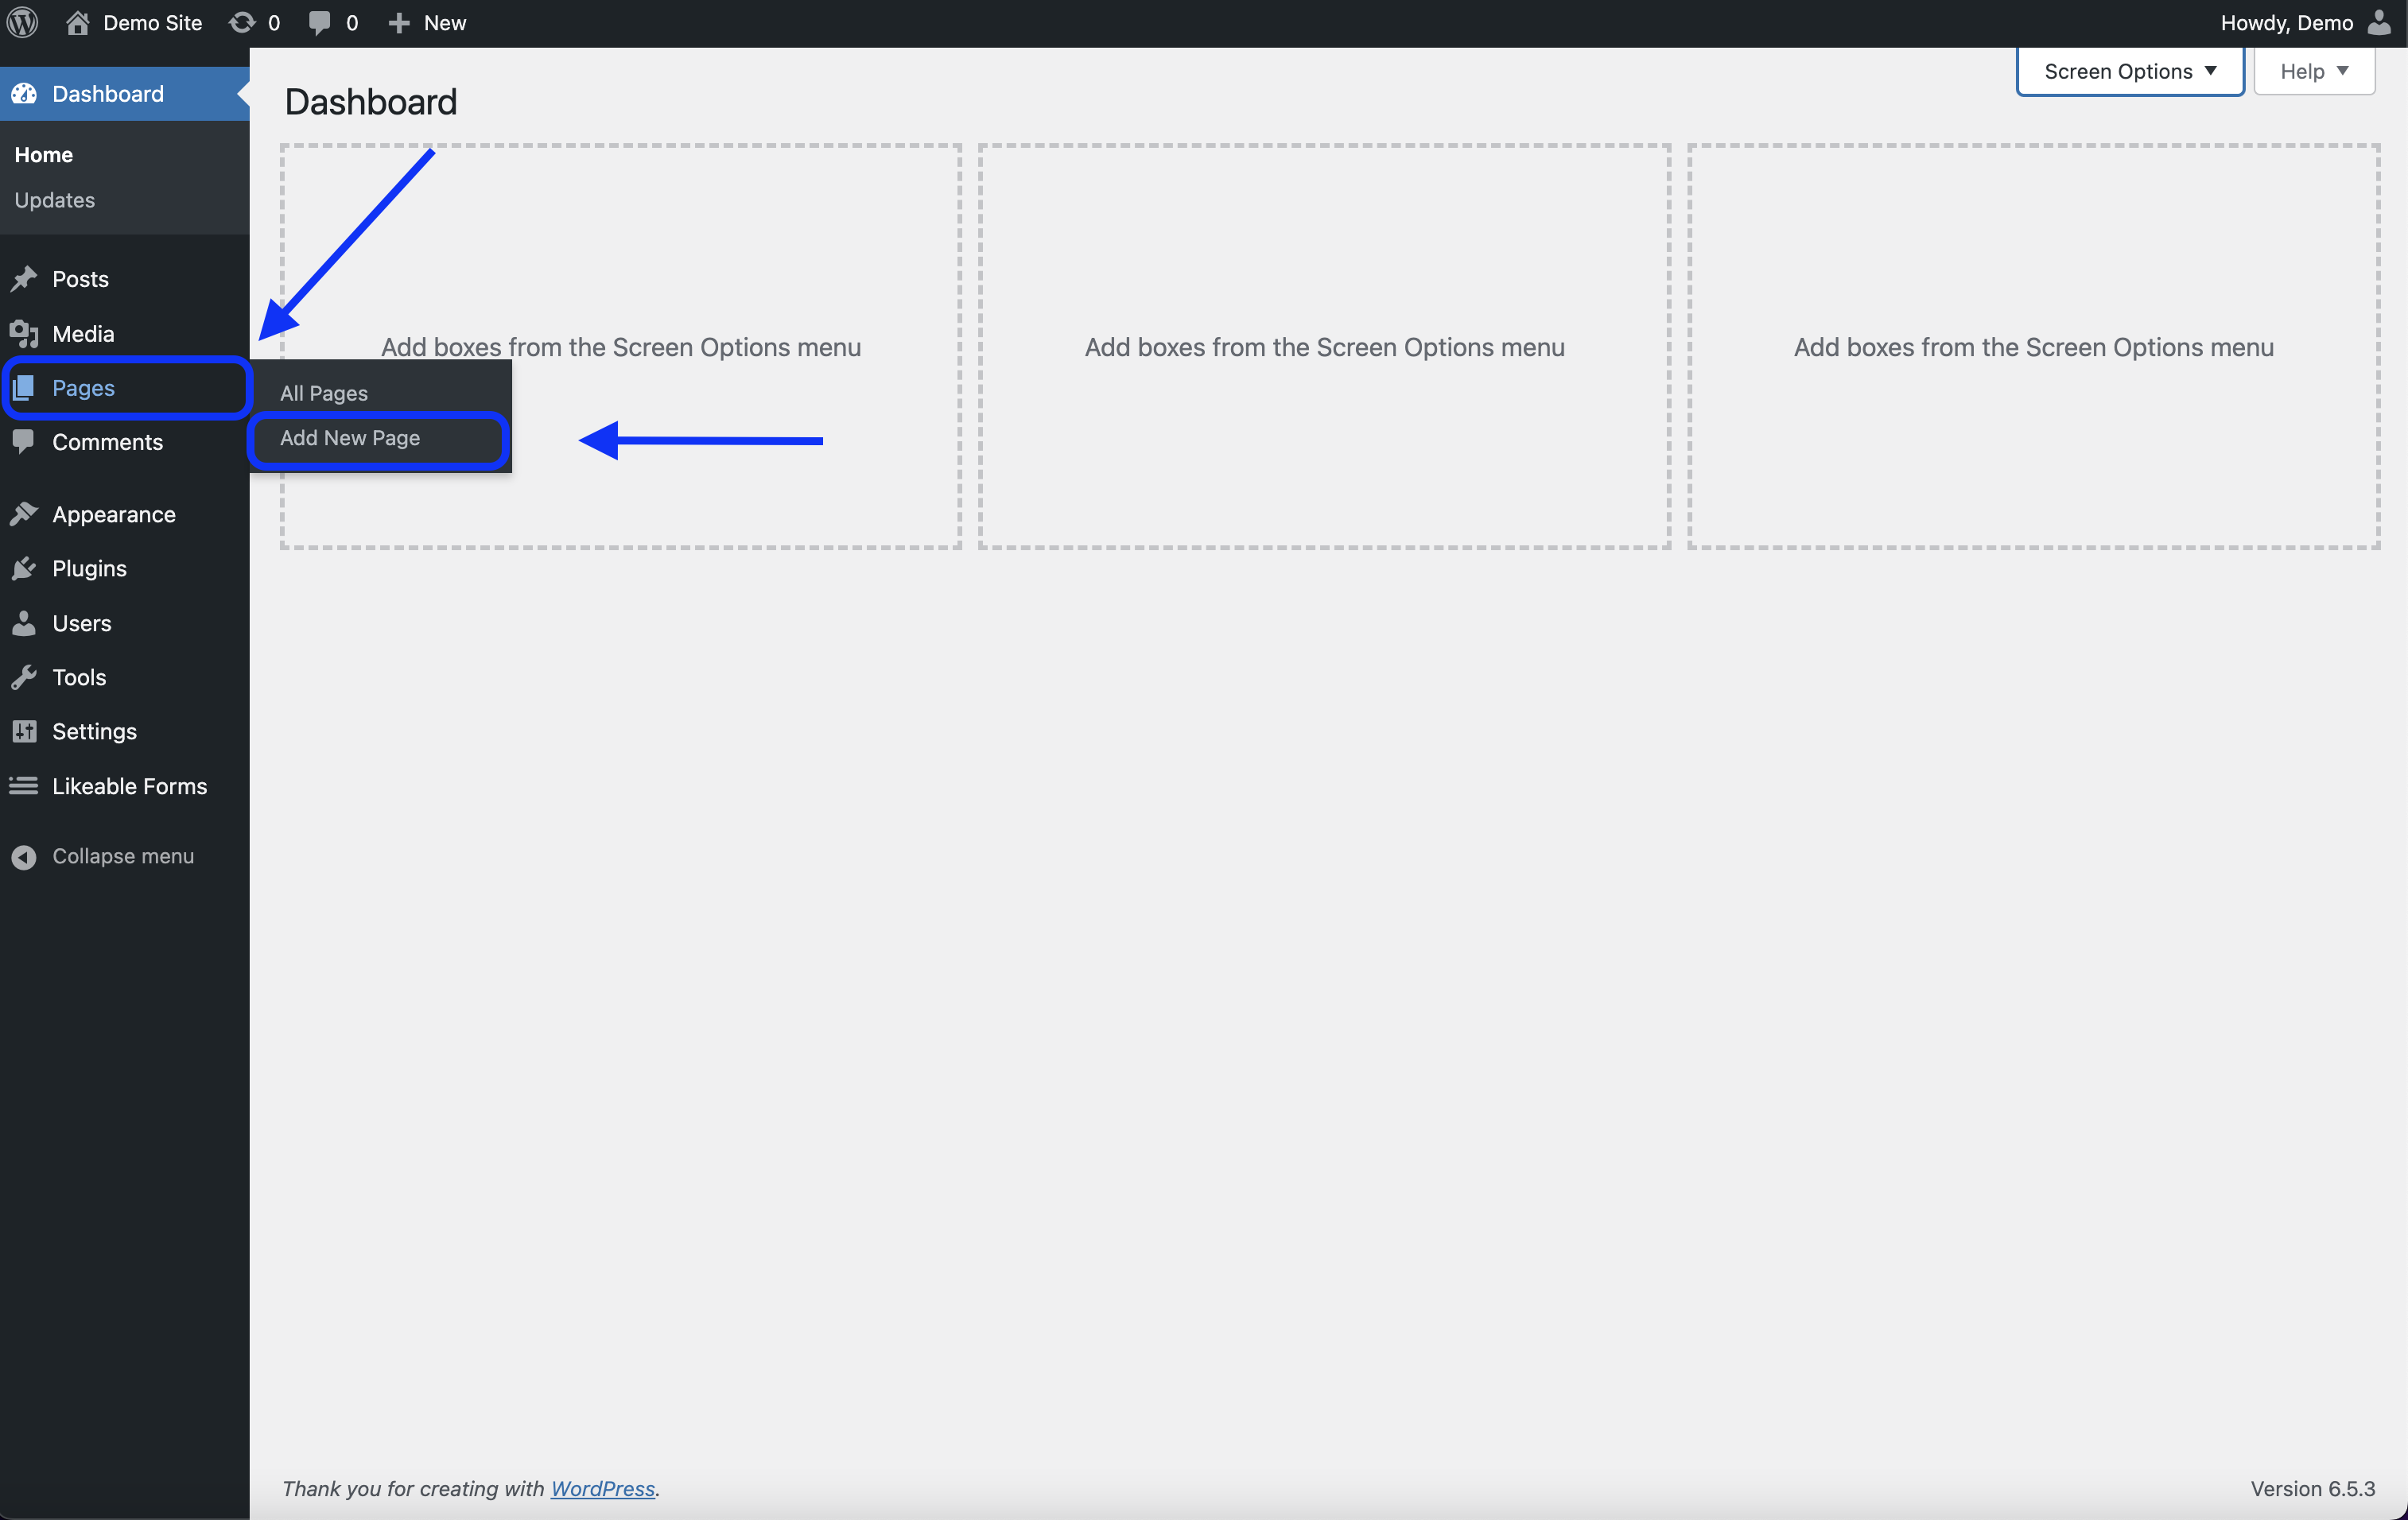
Task: Select All Pages menu item
Action: pos(324,392)
